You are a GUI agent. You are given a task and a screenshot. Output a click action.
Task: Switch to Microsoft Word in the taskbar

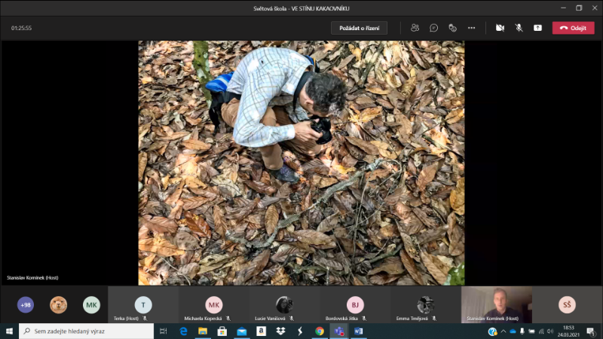point(358,331)
